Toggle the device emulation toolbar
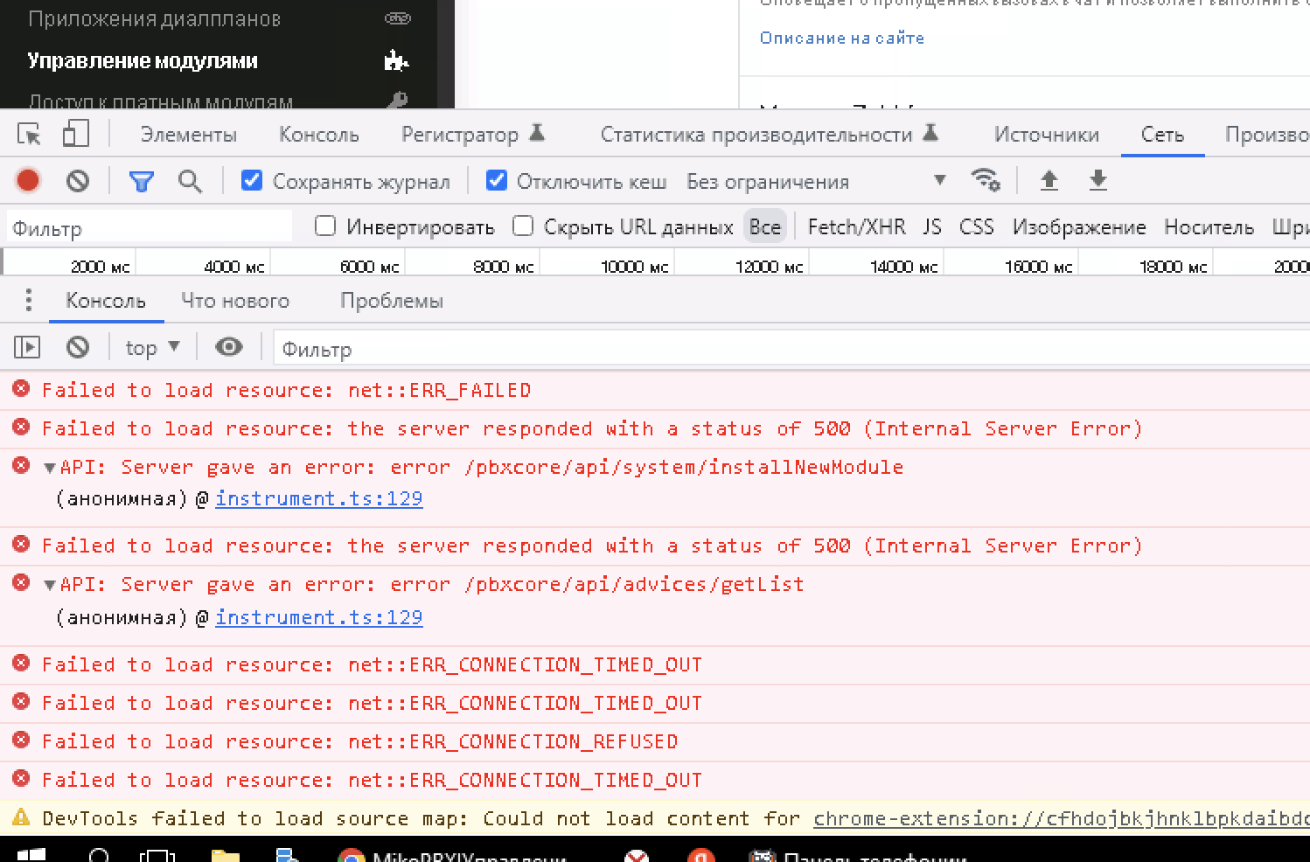Viewport: 1310px width, 862px height. click(75, 134)
